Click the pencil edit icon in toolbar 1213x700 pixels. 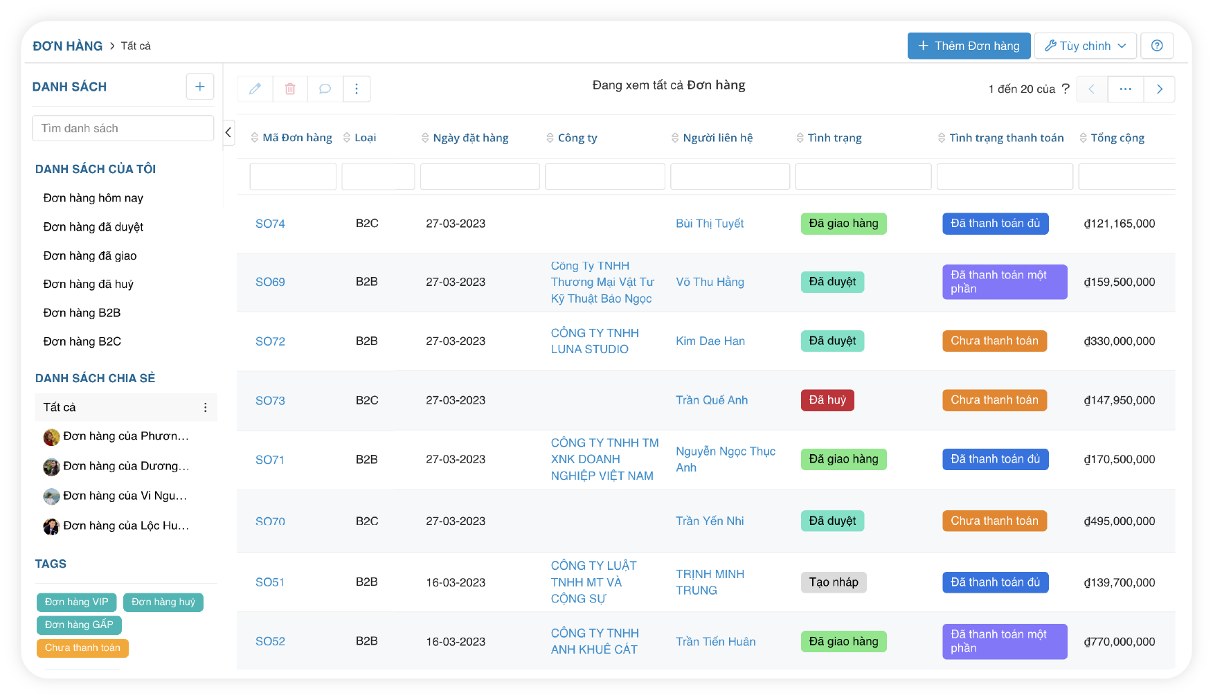(x=255, y=89)
